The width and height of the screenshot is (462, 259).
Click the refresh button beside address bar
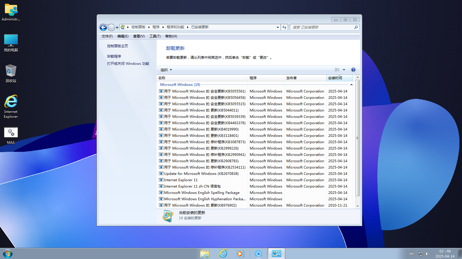click(284, 27)
